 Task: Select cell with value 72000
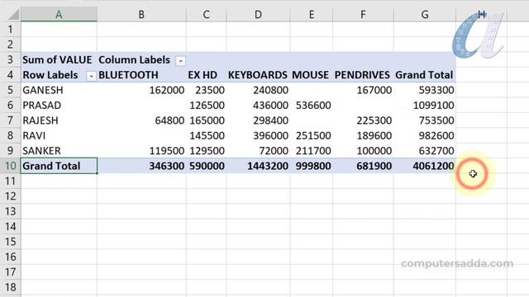[x=258, y=150]
